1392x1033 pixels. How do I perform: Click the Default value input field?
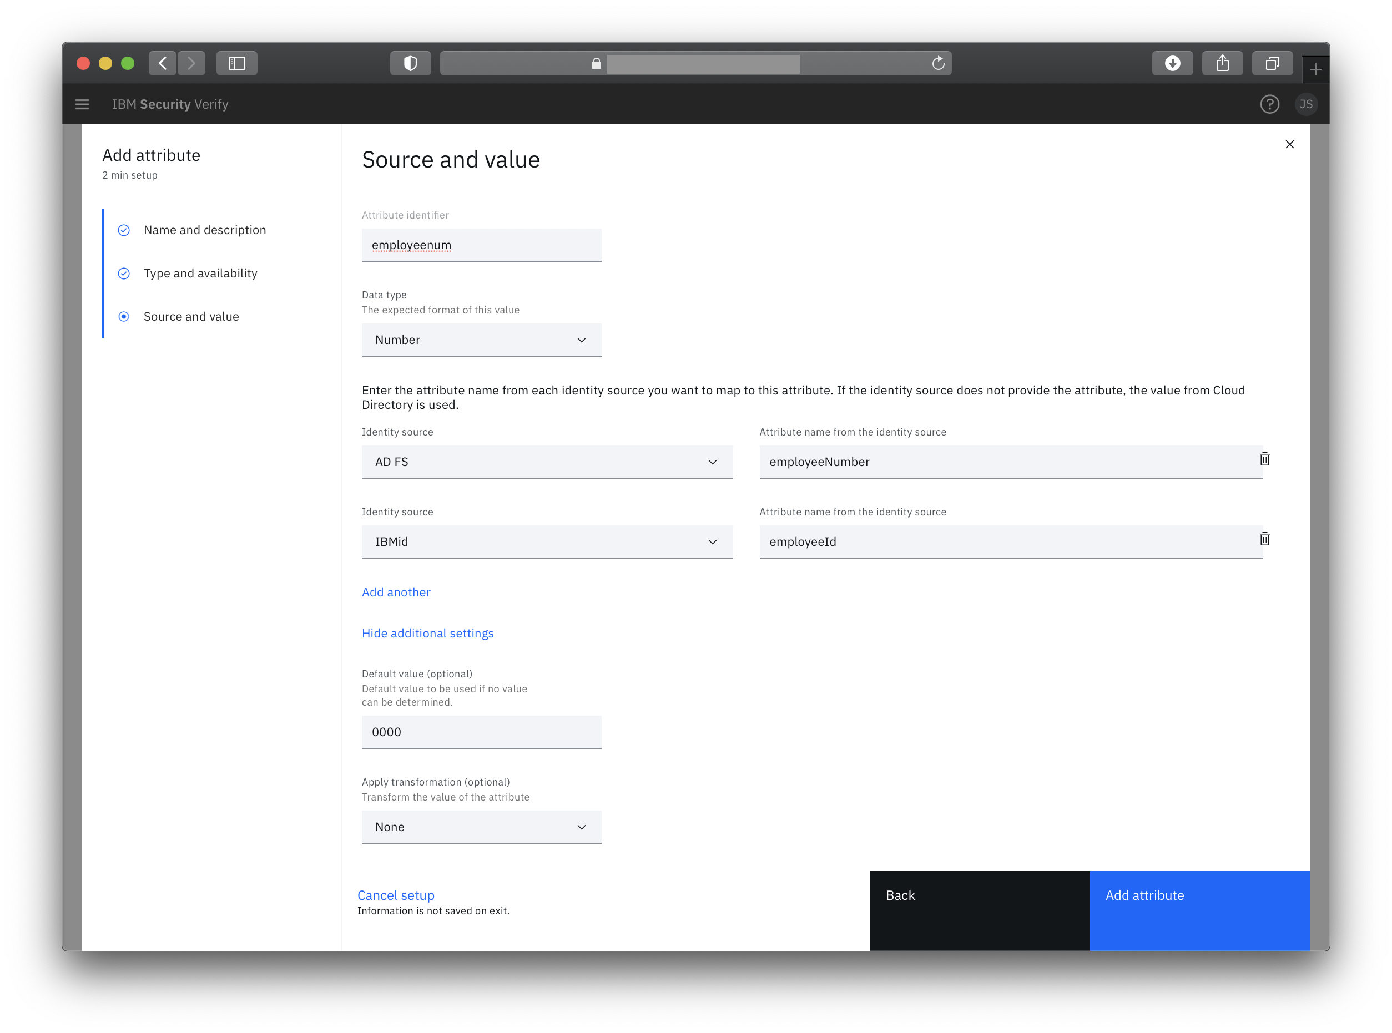pyautogui.click(x=481, y=732)
